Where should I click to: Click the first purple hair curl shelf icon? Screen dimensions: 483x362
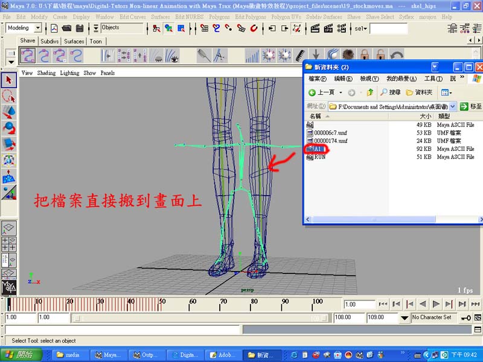click(28, 56)
